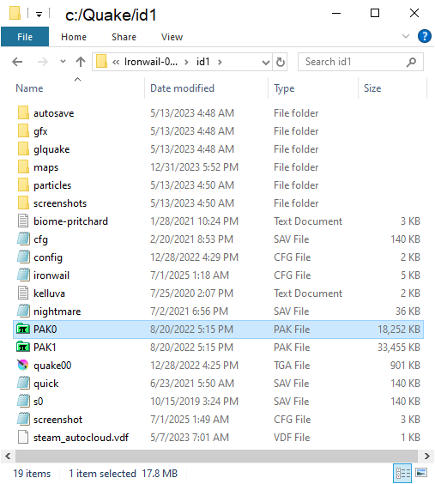Select the 'kelluva' file name
The height and width of the screenshot is (484, 435).
coord(50,293)
